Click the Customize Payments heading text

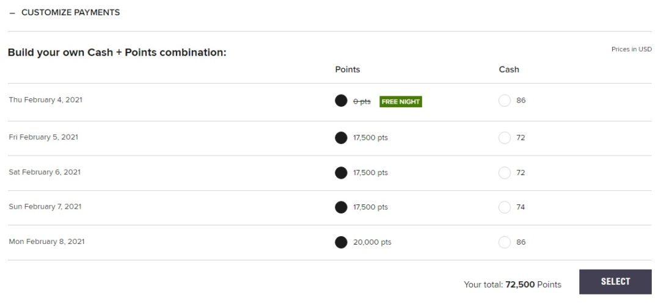point(70,12)
